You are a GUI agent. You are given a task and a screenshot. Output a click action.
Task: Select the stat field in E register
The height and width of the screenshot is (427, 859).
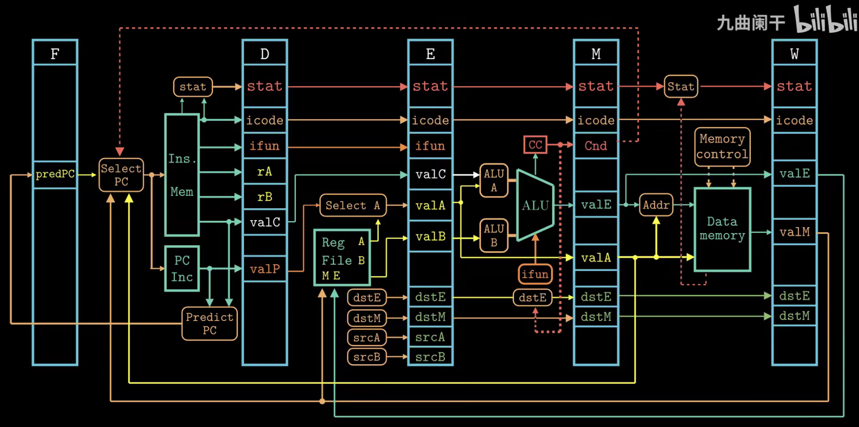[x=430, y=86]
